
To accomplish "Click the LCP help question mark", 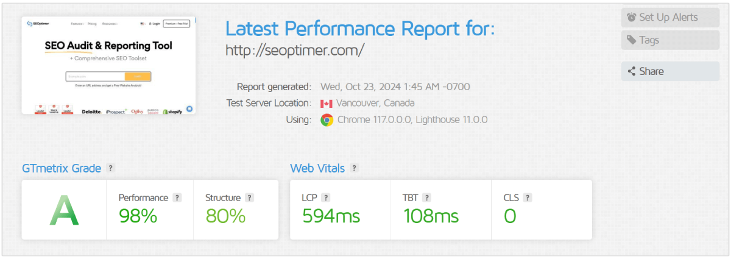I will point(326,197).
